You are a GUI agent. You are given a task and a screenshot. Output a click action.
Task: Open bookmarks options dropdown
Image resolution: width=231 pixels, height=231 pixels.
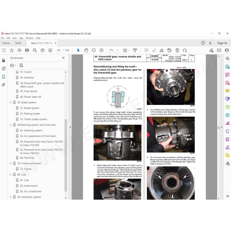tap(13, 65)
